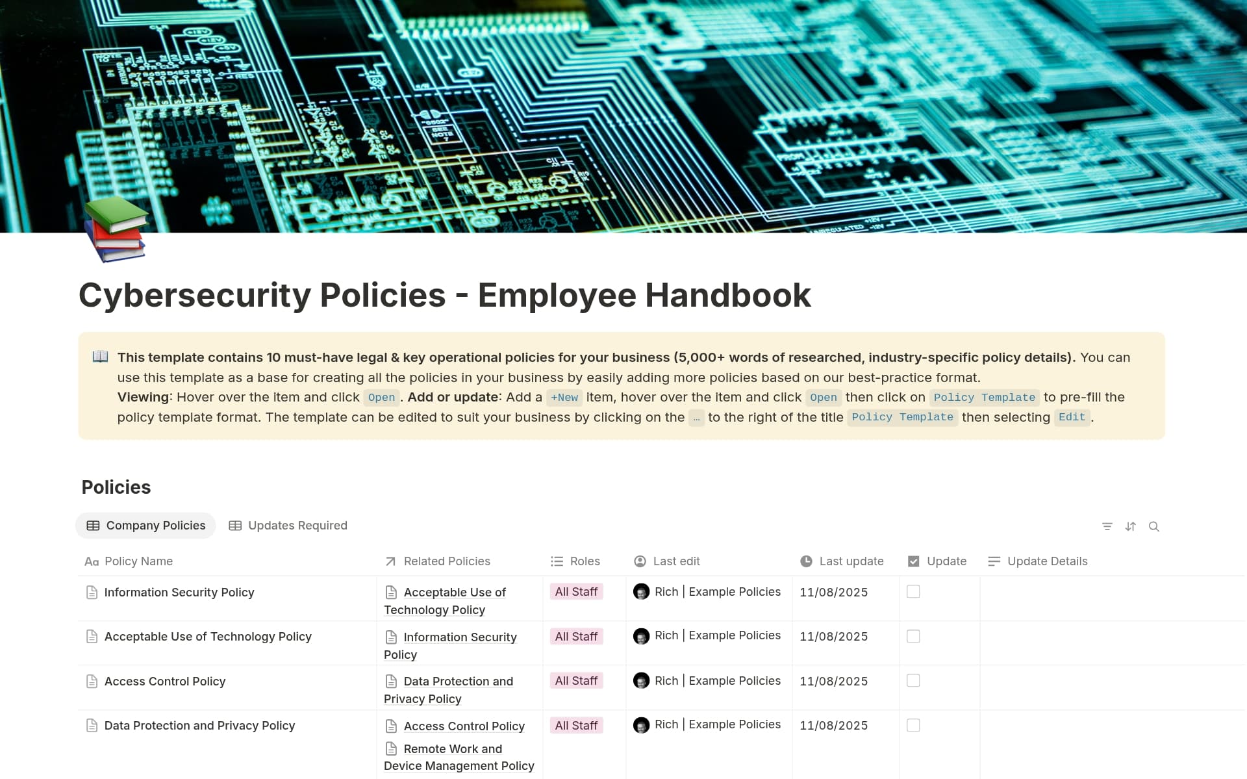The image size is (1247, 779).
Task: Click Rich's avatar in the Last edit column
Action: pos(642,592)
